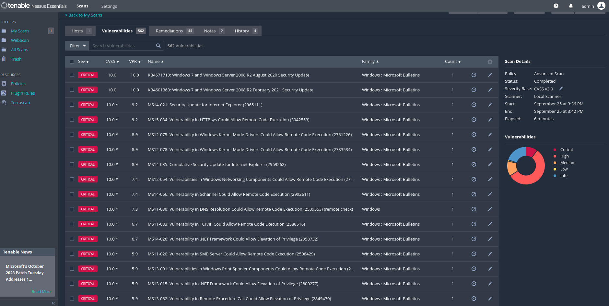
Task: Open Plugin Rules in the sidebar
Action: pyautogui.click(x=23, y=93)
